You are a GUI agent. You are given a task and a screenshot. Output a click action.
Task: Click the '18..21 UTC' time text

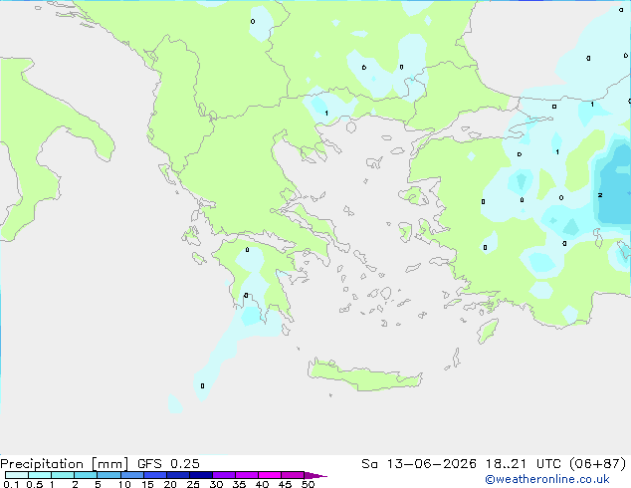[523, 464]
